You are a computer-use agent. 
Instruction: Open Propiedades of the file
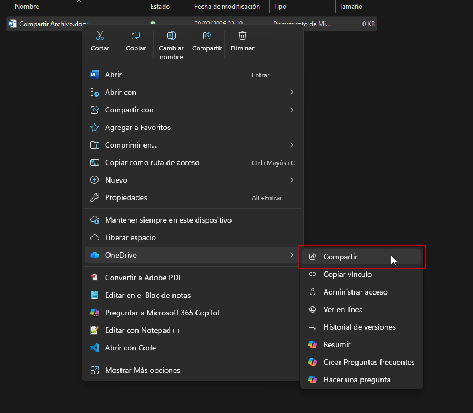pyautogui.click(x=126, y=197)
